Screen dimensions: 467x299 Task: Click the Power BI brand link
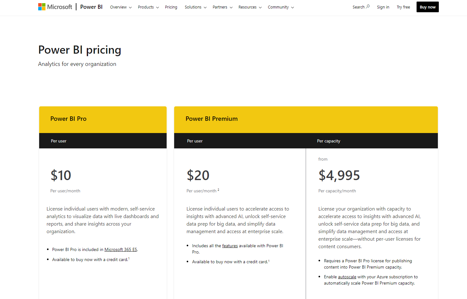click(x=91, y=7)
